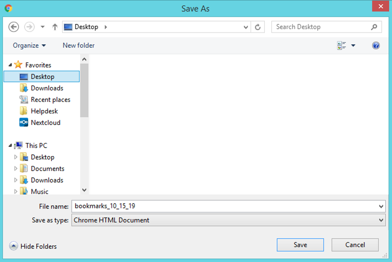Change the view layout icon

(x=341, y=45)
